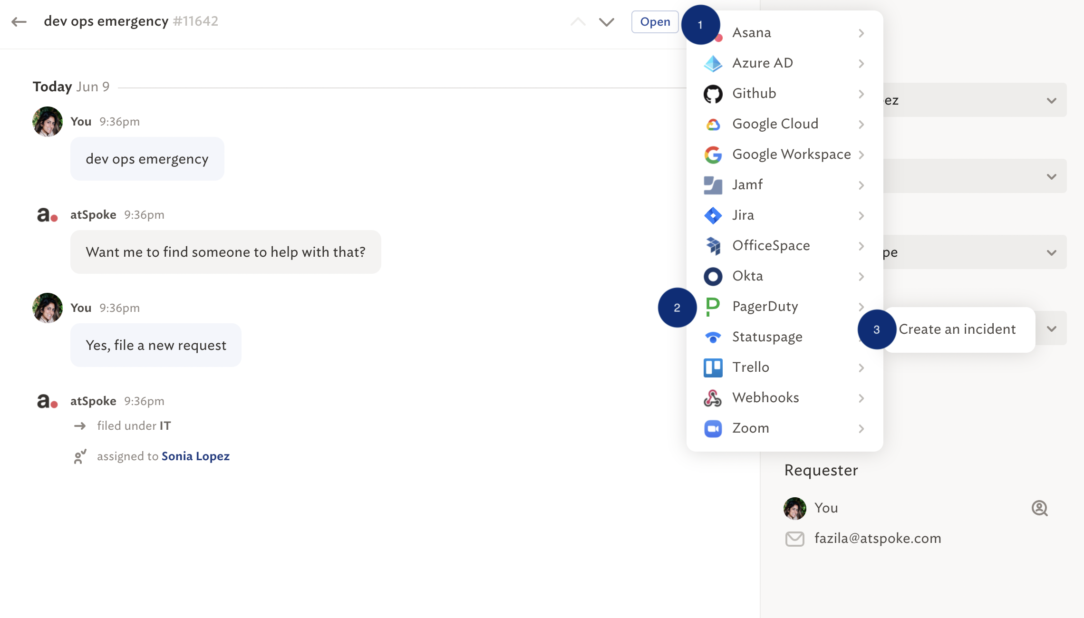Expand Zoom submenu chevron
Viewport: 1084px width, 618px height.
tap(861, 429)
